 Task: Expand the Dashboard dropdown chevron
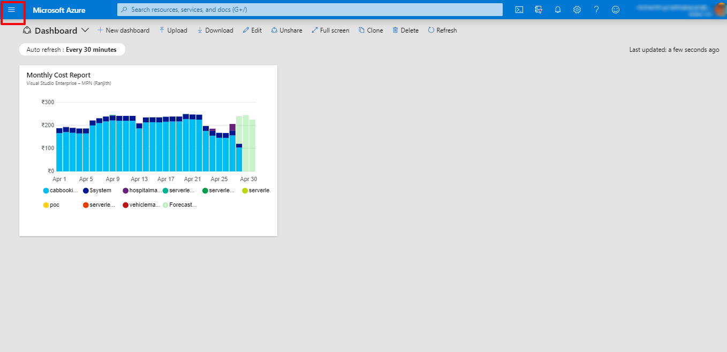(x=85, y=30)
